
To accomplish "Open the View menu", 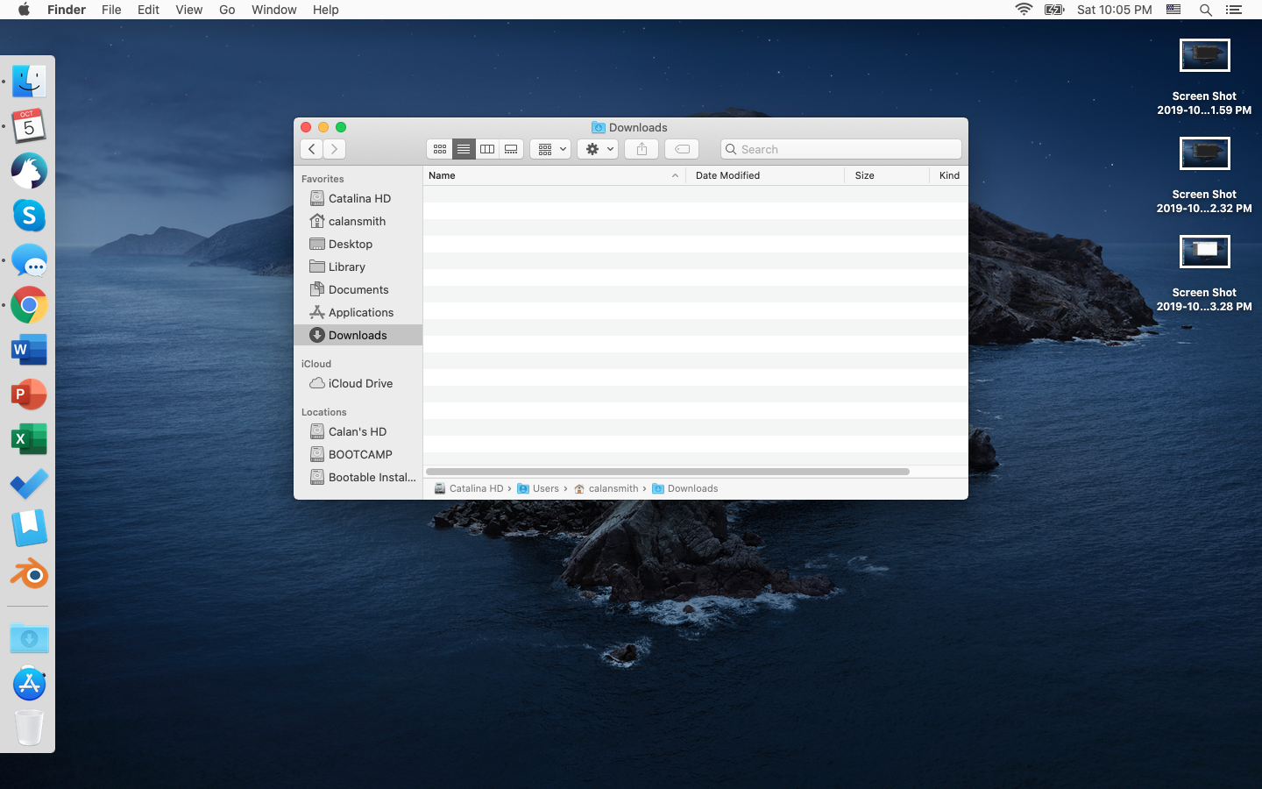I will 188,10.
